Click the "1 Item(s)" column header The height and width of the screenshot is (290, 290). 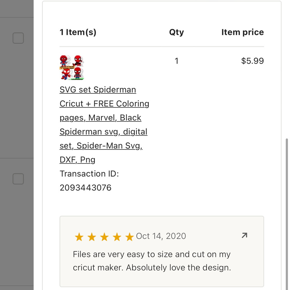pyautogui.click(x=78, y=32)
